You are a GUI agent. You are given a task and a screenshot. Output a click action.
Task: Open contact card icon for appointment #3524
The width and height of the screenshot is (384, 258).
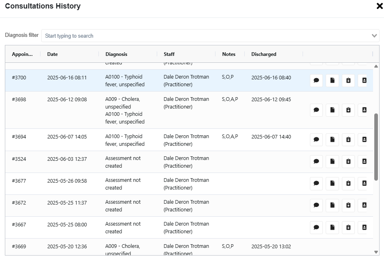[x=364, y=162]
